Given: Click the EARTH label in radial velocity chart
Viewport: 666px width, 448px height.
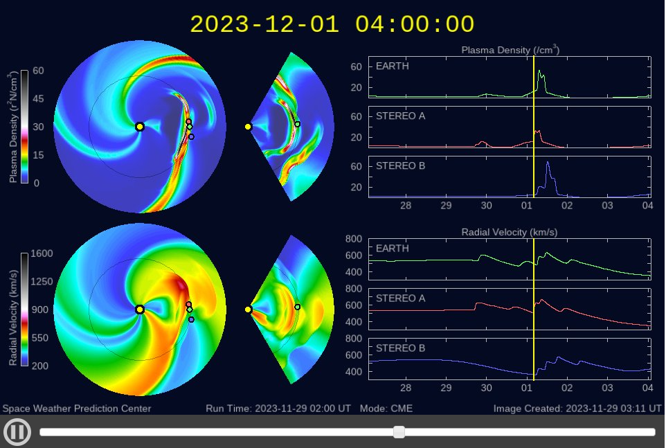Looking at the screenshot, I should pyautogui.click(x=392, y=249).
